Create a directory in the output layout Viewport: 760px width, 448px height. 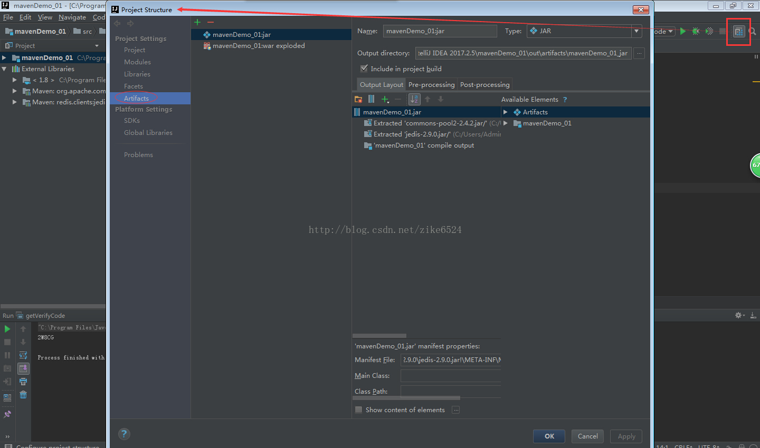click(x=358, y=99)
